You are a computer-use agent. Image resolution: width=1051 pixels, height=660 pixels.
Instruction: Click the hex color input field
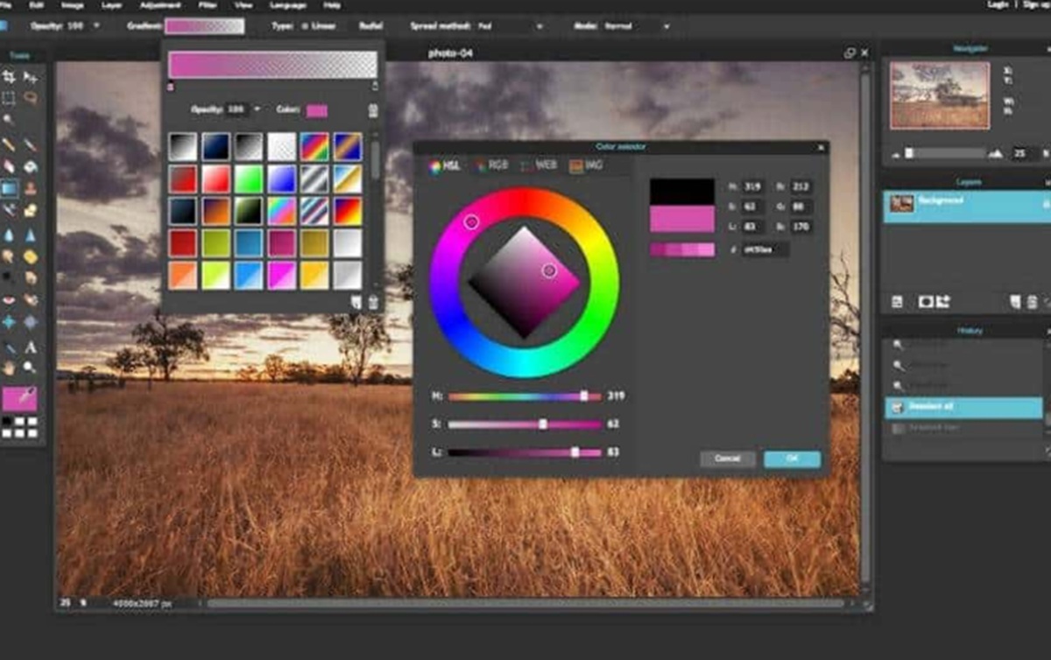765,249
